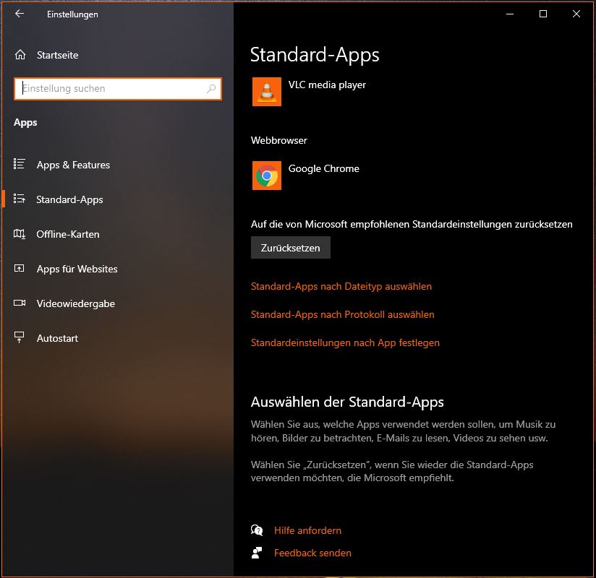Screen dimensions: 596x578
Task: Change default VLC media player app
Action: (327, 85)
